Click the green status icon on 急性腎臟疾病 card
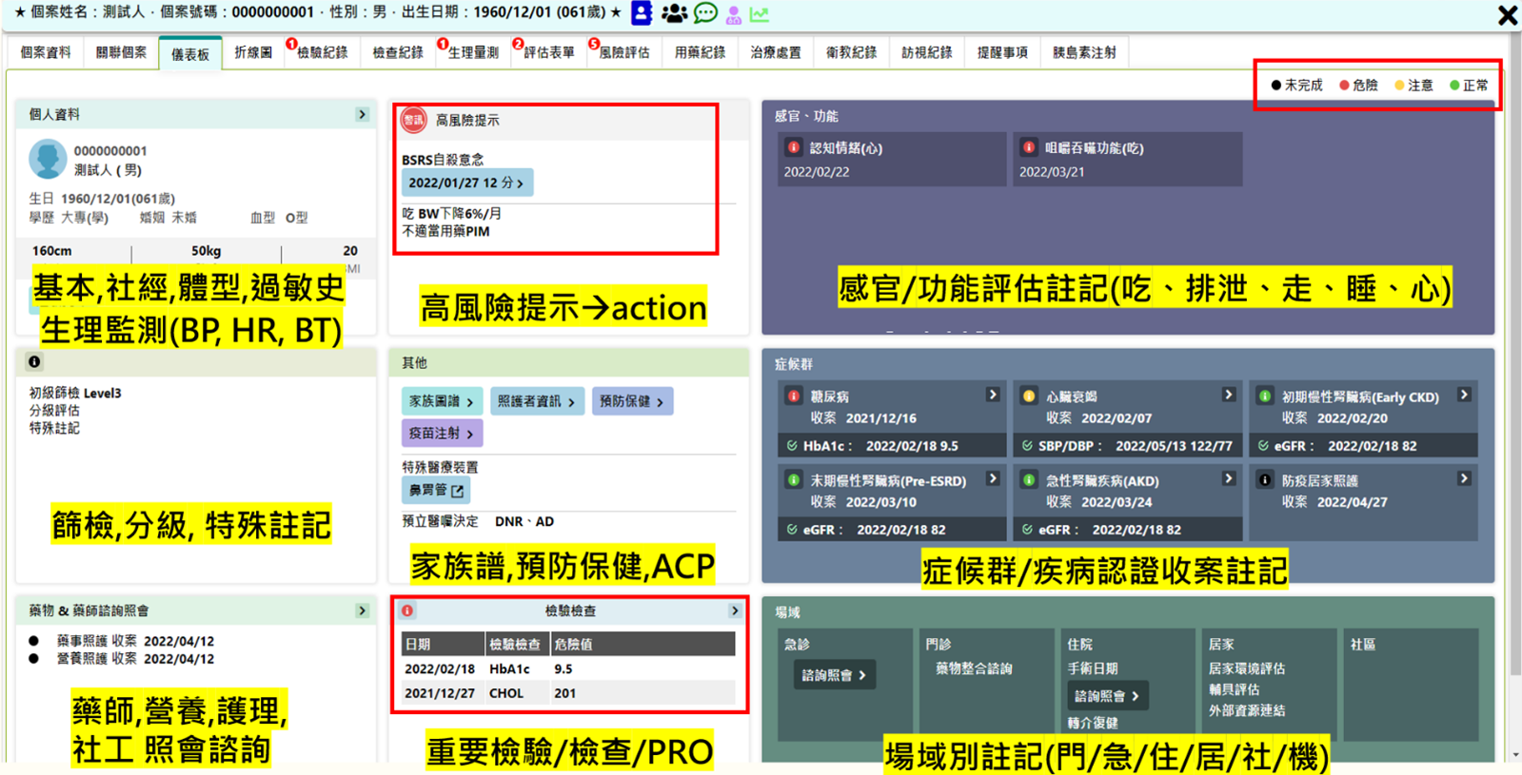Screen dimensions: 1522x775 tap(1029, 480)
